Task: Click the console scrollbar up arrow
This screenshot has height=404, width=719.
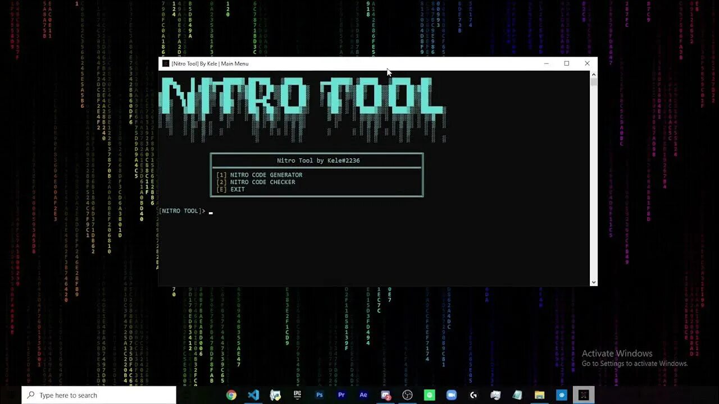Action: [594, 74]
